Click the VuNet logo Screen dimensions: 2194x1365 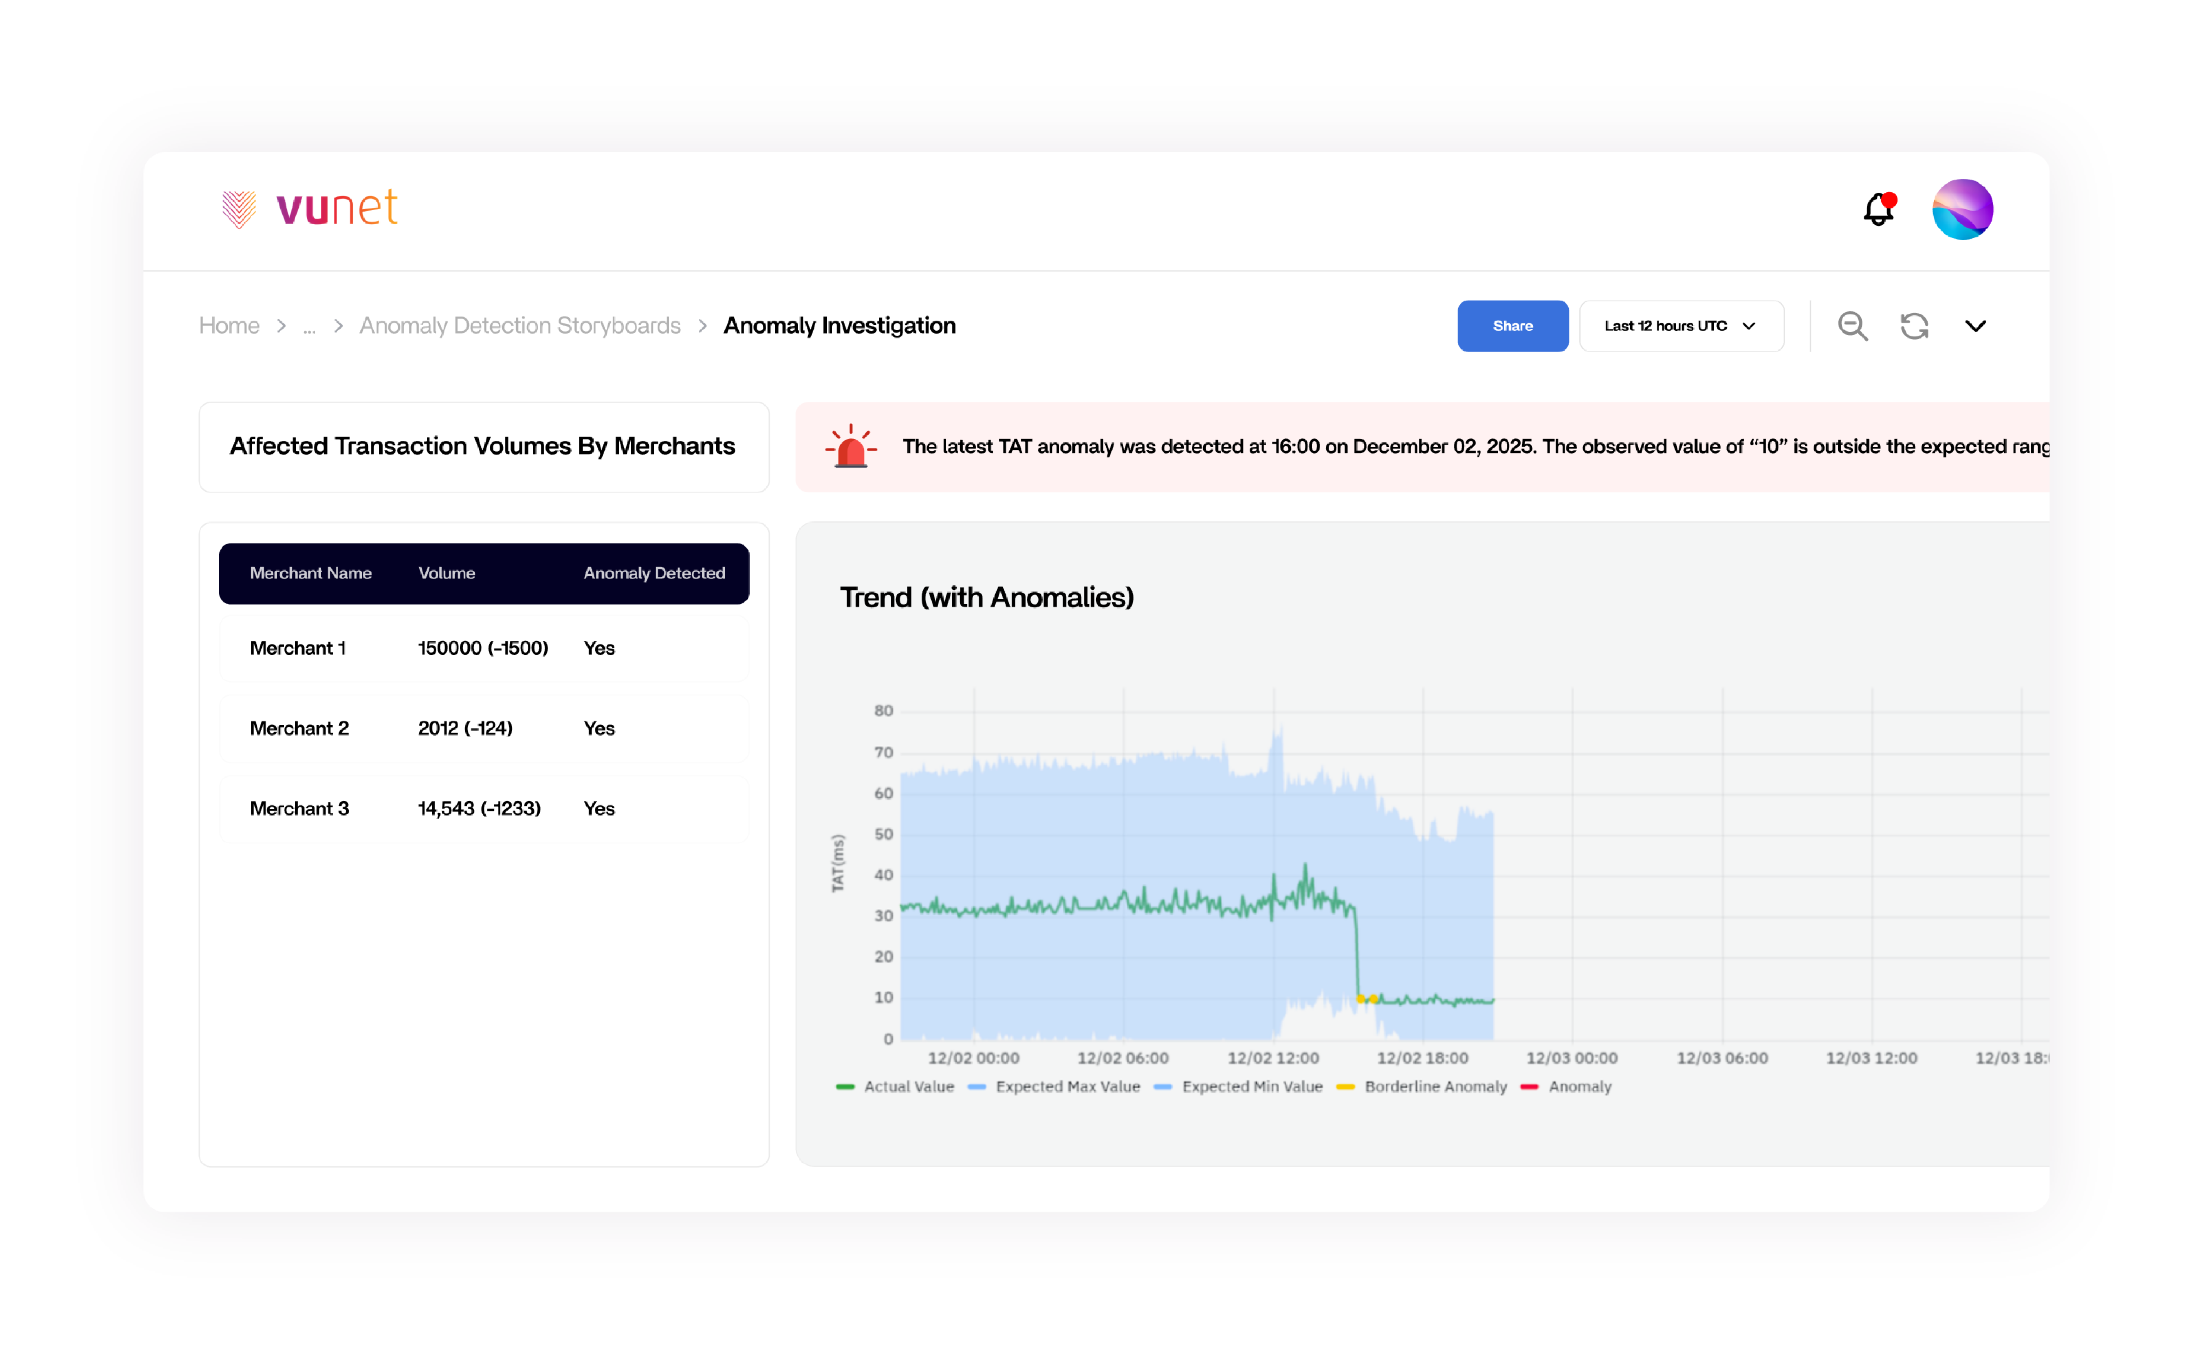coord(310,208)
